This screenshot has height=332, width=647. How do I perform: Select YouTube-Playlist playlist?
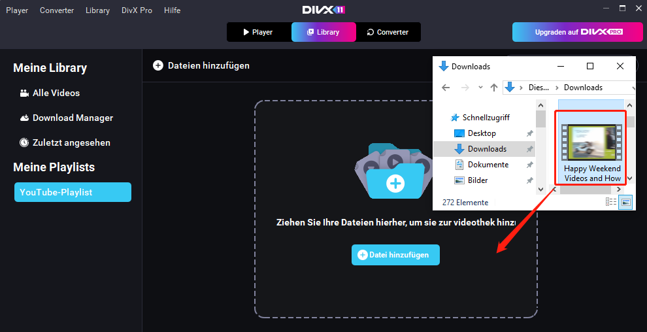click(x=73, y=192)
